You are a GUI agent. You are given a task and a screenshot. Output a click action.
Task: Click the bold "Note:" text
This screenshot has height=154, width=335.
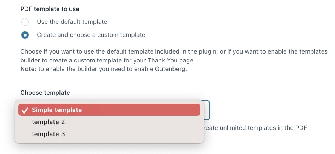click(29, 70)
